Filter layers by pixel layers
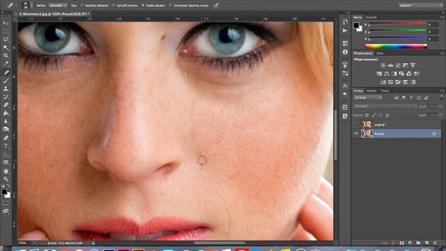 (x=397, y=98)
